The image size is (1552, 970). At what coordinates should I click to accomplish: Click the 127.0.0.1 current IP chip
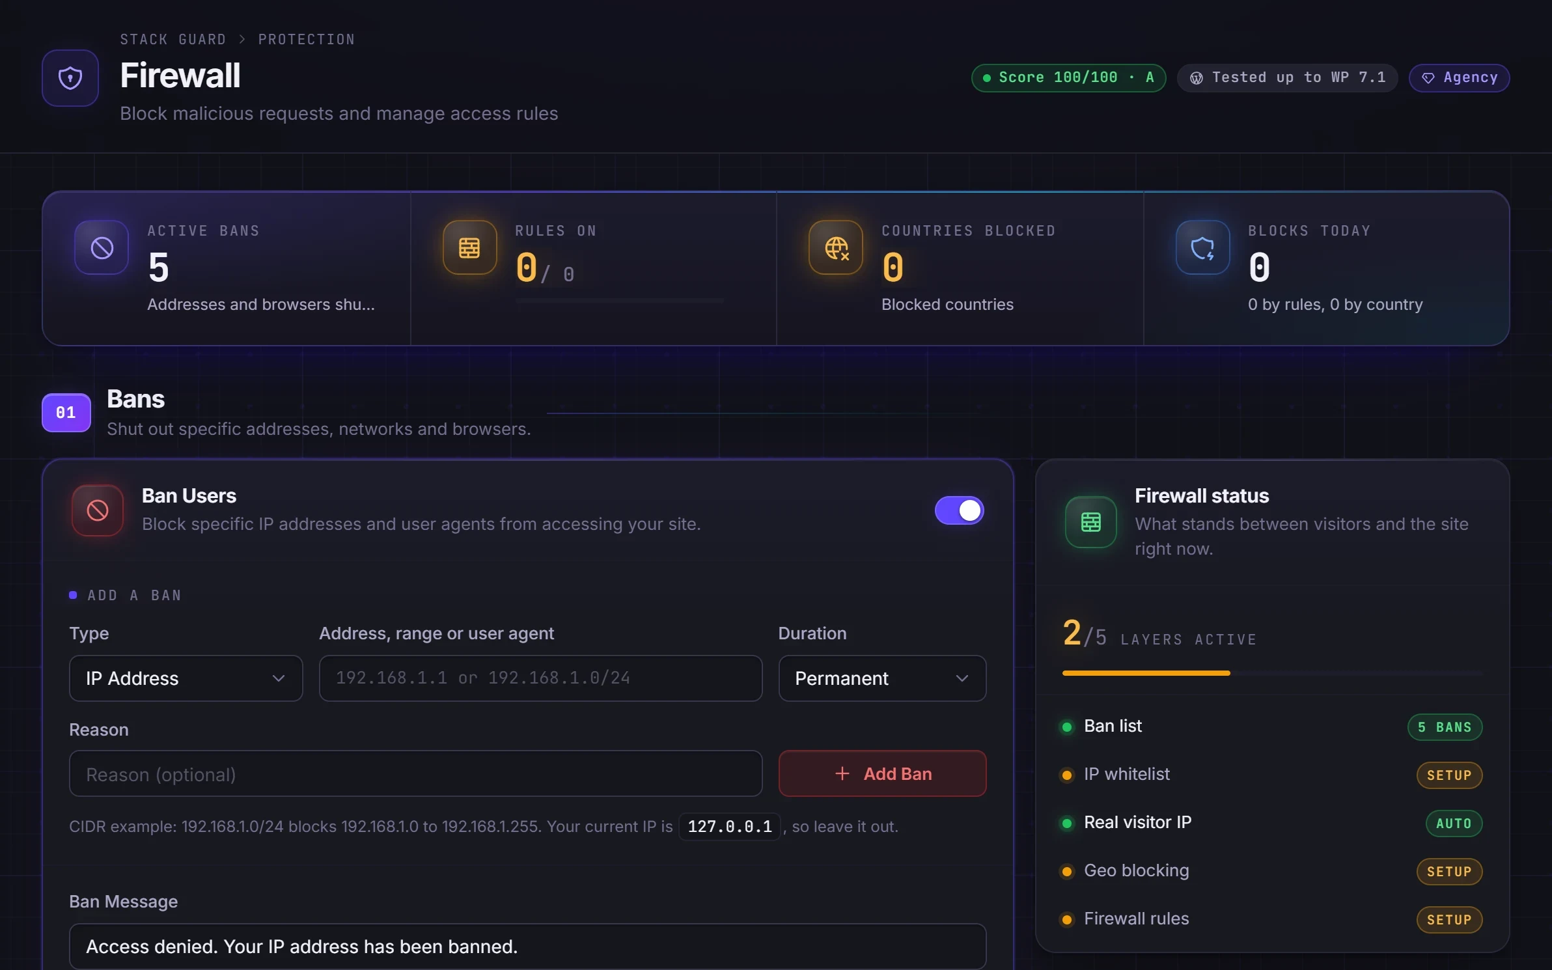coord(730,827)
